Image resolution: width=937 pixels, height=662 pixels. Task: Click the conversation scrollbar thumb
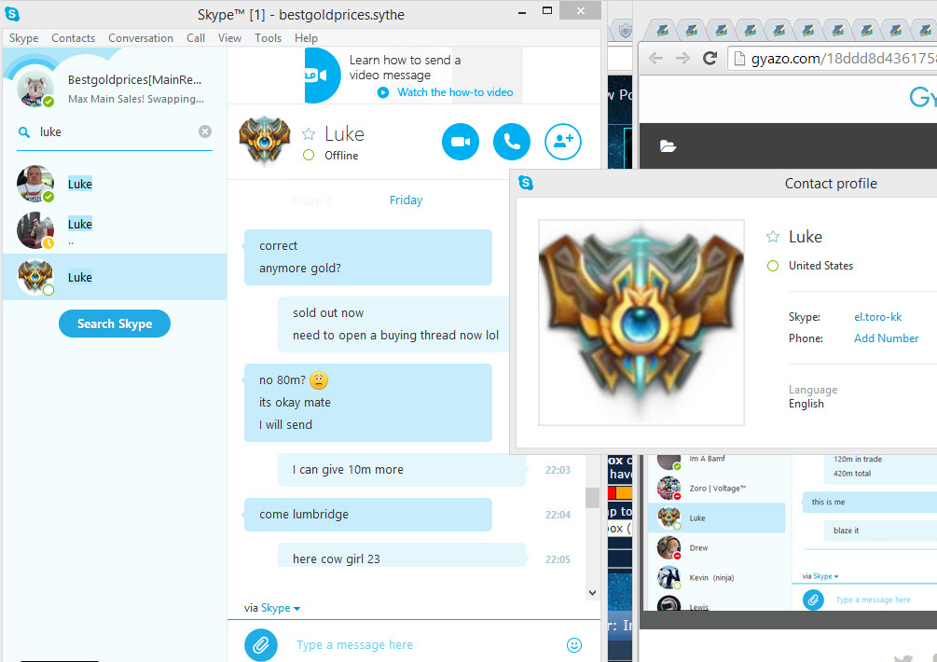pos(592,497)
